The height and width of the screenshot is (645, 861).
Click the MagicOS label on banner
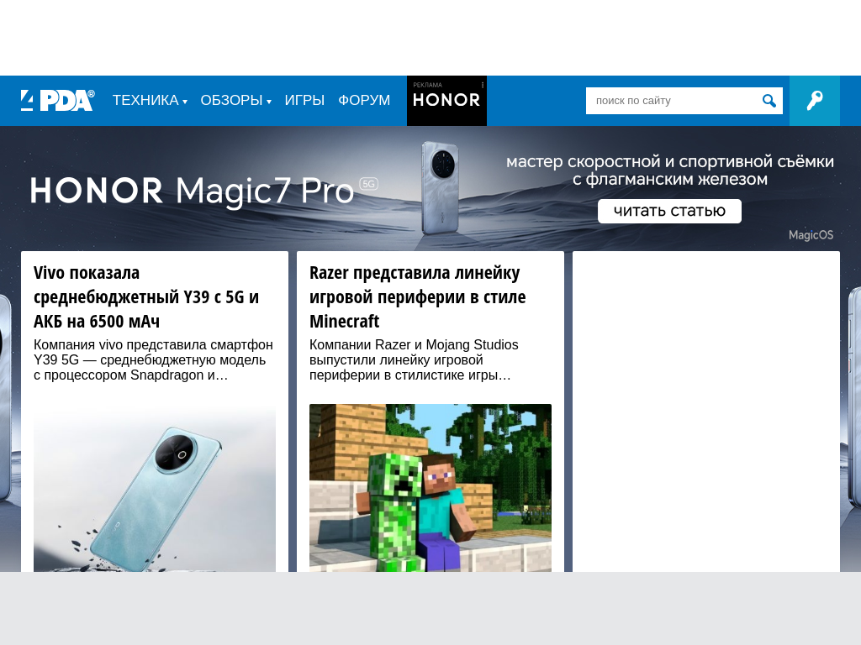(x=811, y=235)
